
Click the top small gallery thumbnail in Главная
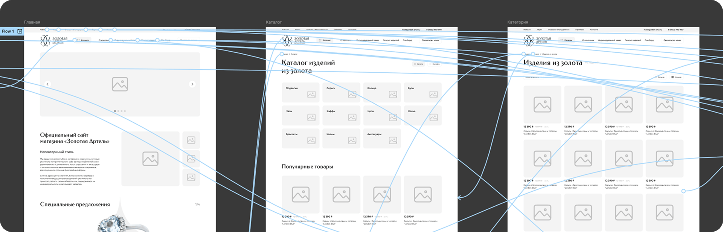point(191,140)
